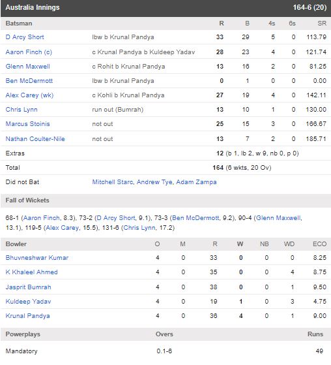The width and height of the screenshot is (331, 365).
Task: Click Chris Lynn in batsman list
Action: click(22, 110)
